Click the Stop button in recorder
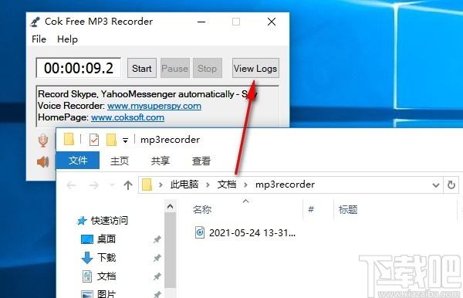The image size is (463, 298). tap(208, 68)
